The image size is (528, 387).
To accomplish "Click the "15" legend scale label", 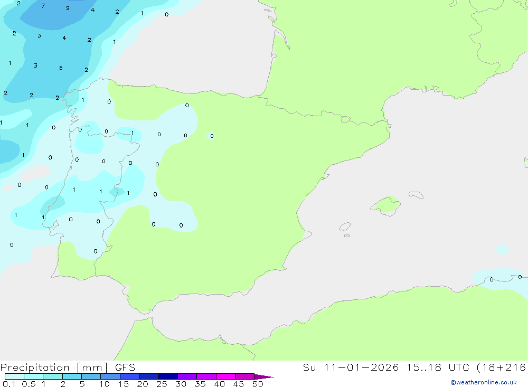I will click(124, 384).
